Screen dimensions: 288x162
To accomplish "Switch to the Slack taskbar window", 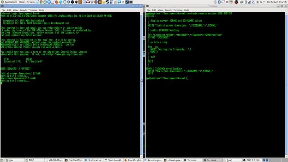I will [114, 160].
